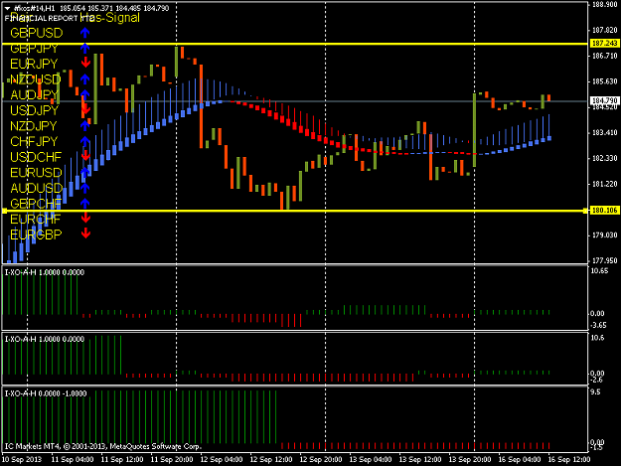
Task: Click the 186.710 price scale value
Action: (605, 56)
